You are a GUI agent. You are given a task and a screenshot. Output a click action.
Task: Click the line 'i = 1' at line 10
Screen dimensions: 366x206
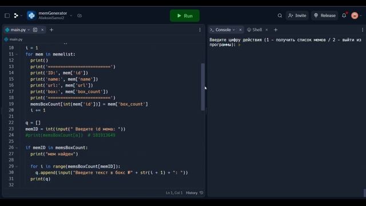(32, 48)
